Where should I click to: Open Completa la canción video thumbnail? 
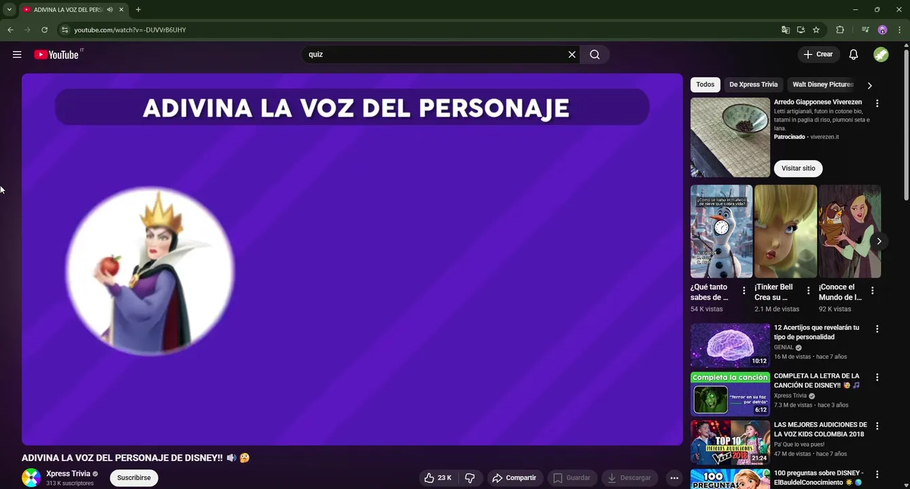click(x=730, y=394)
